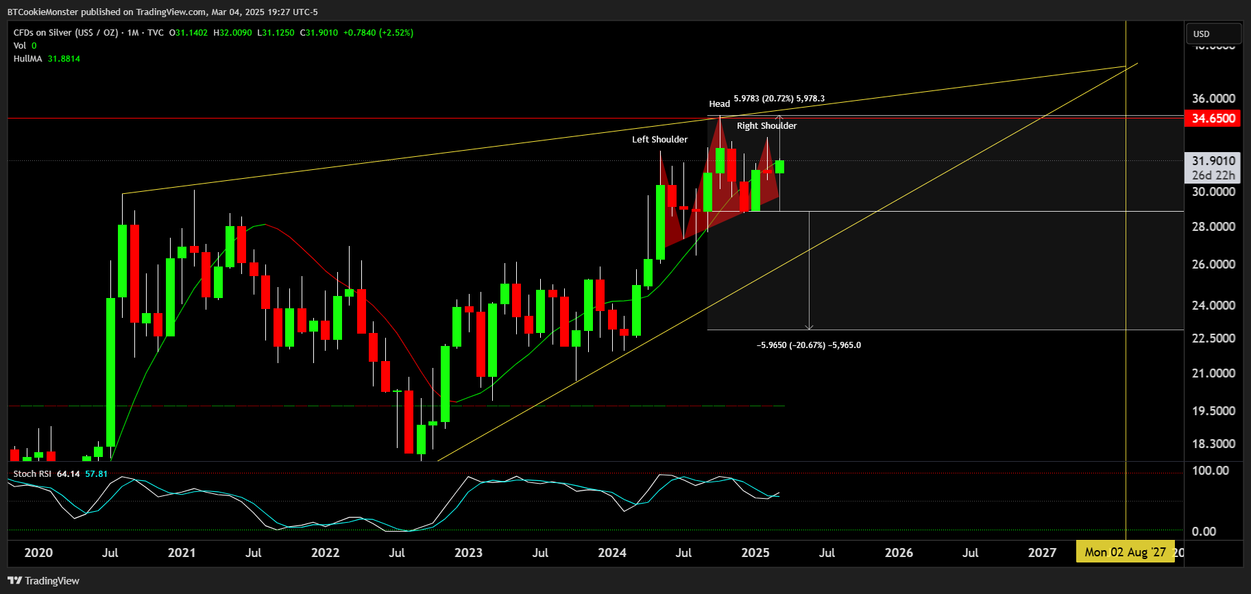Click the 2021 label on time axis
The width and height of the screenshot is (1251, 594).
click(x=182, y=553)
